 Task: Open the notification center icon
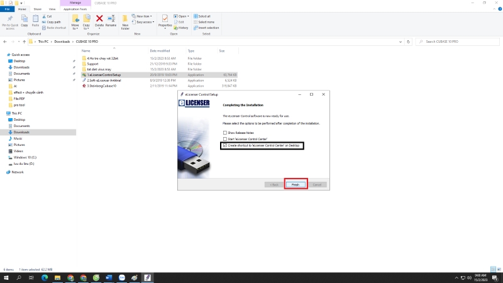click(495, 278)
